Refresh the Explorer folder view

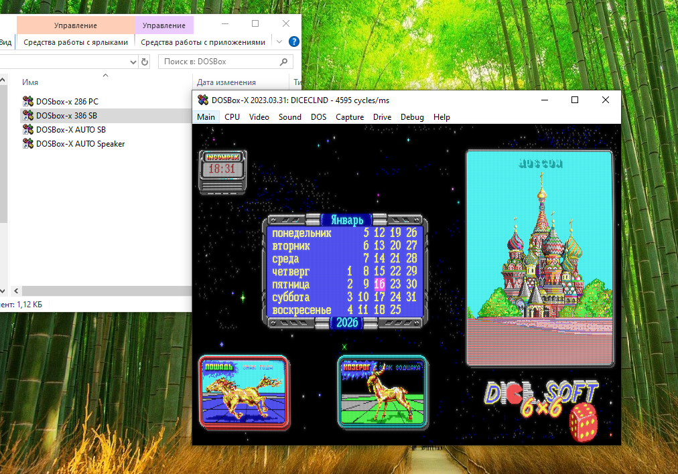click(x=145, y=62)
